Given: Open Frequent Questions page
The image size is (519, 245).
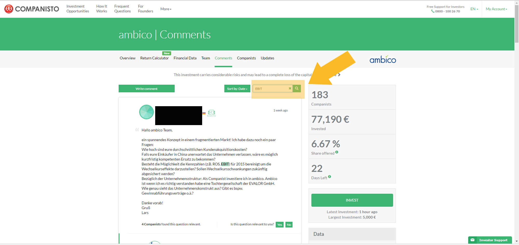Looking at the screenshot, I should click(122, 9).
